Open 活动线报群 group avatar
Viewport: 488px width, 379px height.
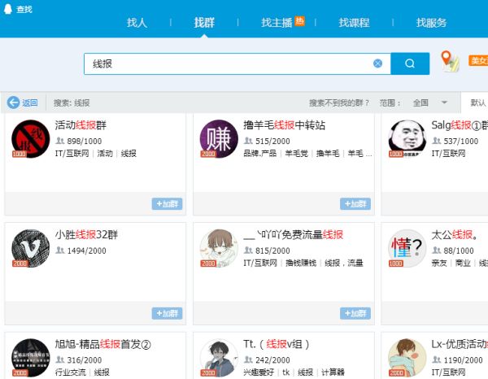31,138
